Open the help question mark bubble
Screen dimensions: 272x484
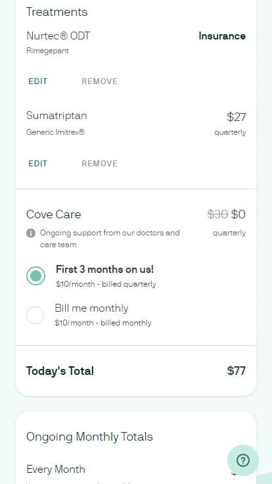[x=243, y=460]
